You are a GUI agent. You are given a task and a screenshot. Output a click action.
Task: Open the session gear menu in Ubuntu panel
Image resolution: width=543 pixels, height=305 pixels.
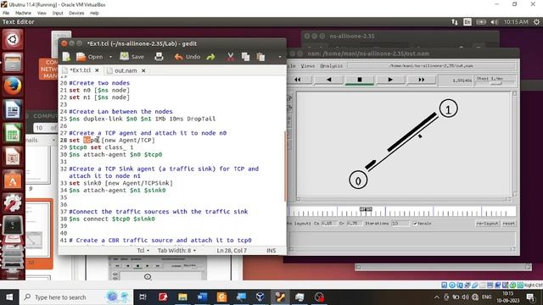(x=536, y=22)
